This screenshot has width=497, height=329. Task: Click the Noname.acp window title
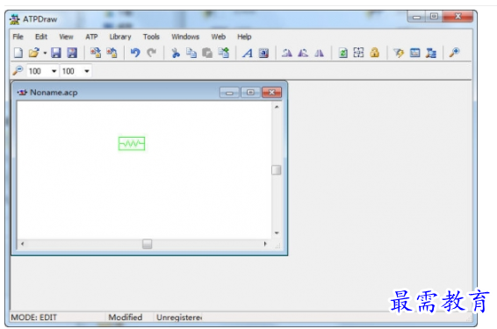click(54, 92)
